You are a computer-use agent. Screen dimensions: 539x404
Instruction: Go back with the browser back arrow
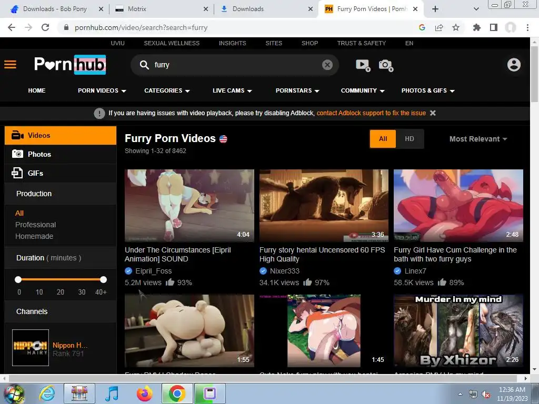[12, 27]
